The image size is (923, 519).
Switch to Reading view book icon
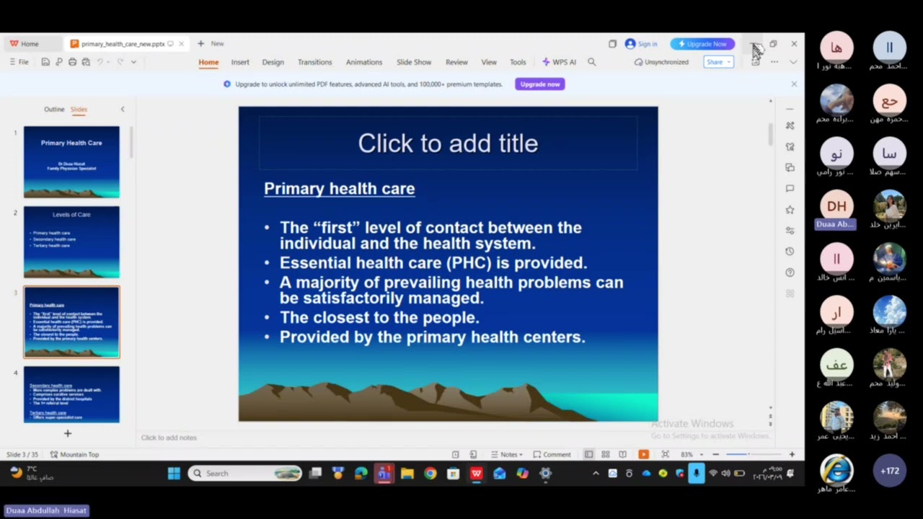(x=622, y=454)
